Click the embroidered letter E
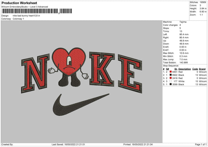The width and height of the screenshot is (208, 147). coord(130,74)
